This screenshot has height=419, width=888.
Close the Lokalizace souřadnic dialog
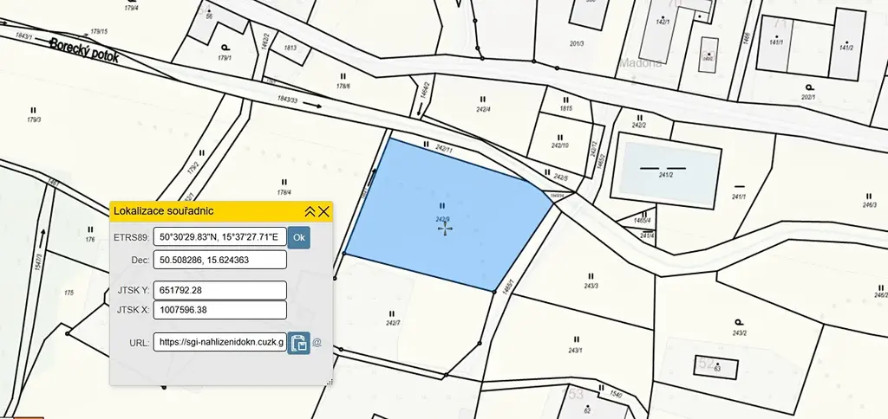324,211
